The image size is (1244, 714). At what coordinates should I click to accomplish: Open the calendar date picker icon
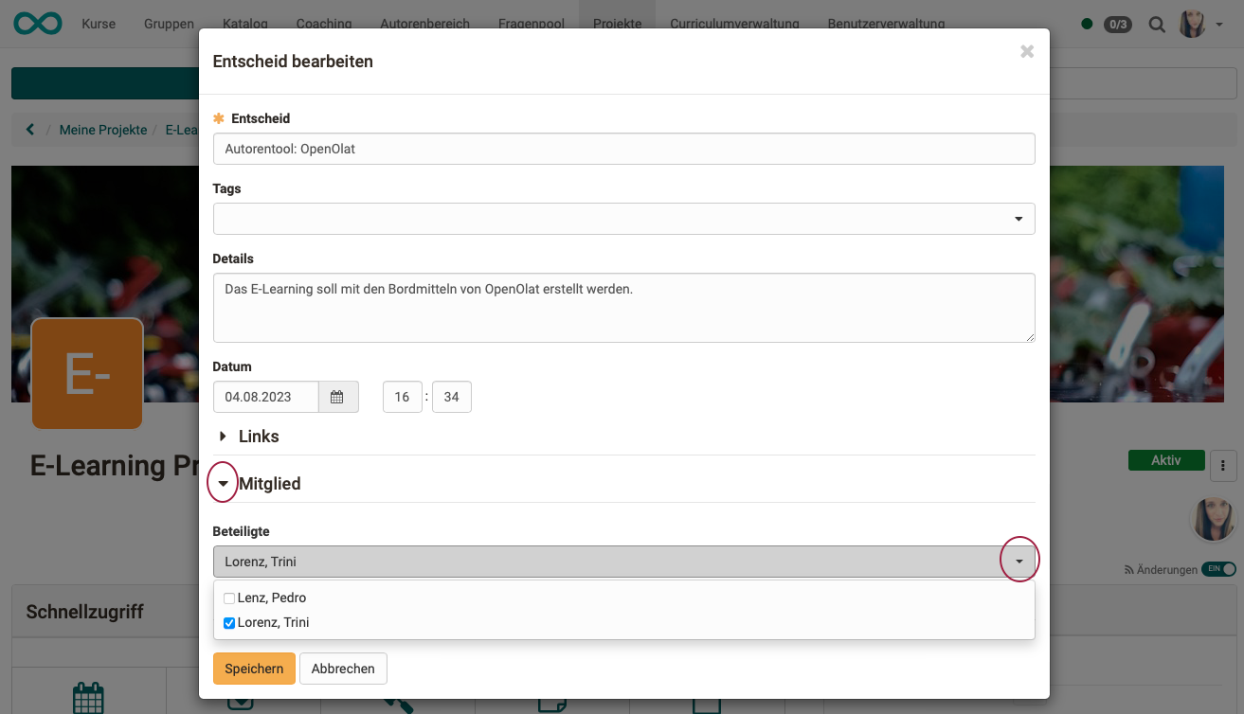[x=338, y=397]
